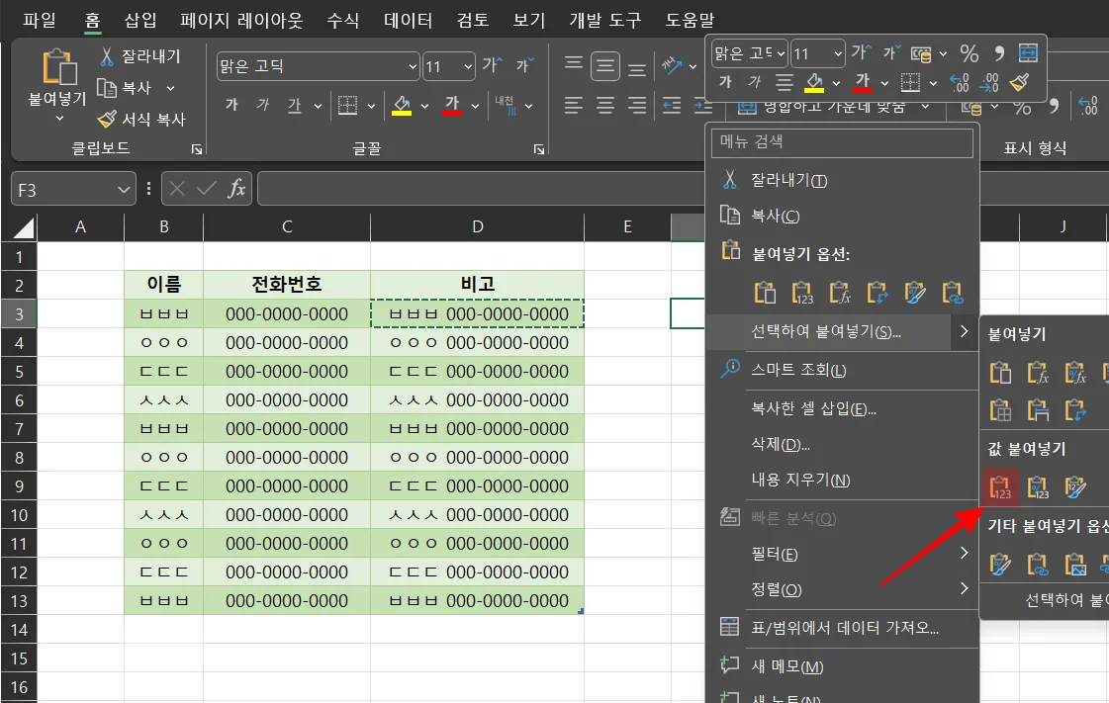Open the mini toolbar font size dropdown
The width and height of the screenshot is (1109, 703).
[837, 53]
